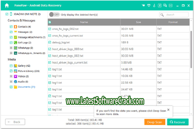Viewport: 194px width, 129px height.
Task: Click the search magnifier icon
Action: click(162, 15)
